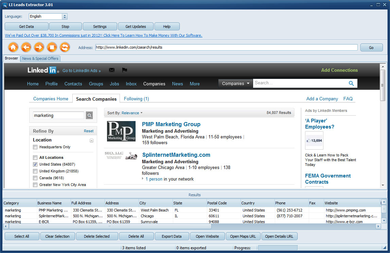Click the LI Leads Extractor title bar icon

point(5,5)
